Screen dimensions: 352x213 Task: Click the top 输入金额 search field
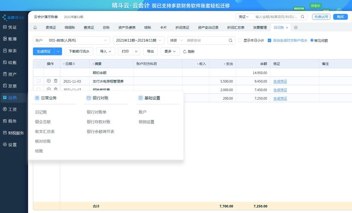tap(276, 17)
